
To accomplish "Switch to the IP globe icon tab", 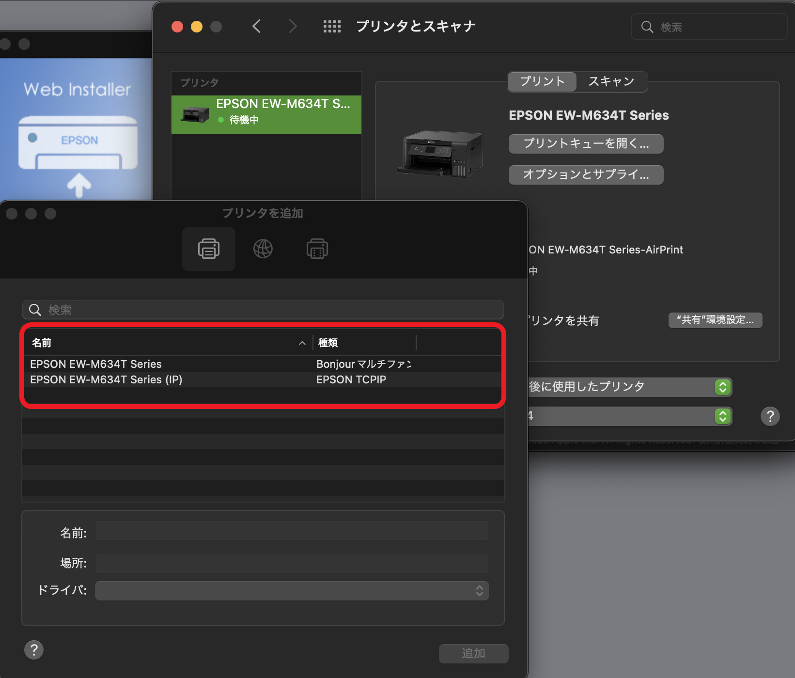I will 263,249.
